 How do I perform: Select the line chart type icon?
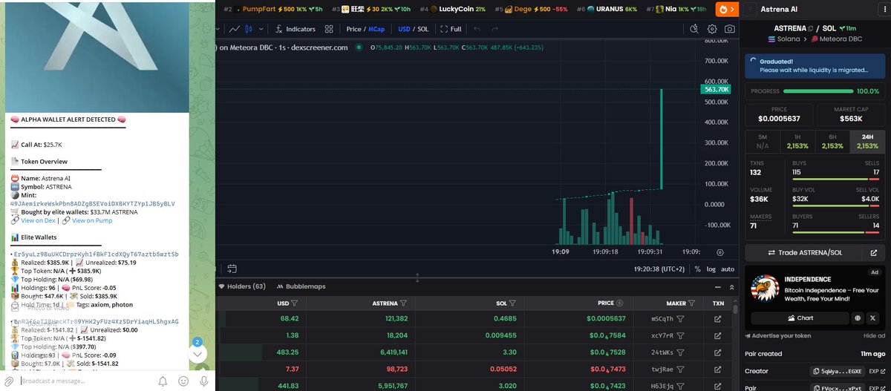pos(235,29)
